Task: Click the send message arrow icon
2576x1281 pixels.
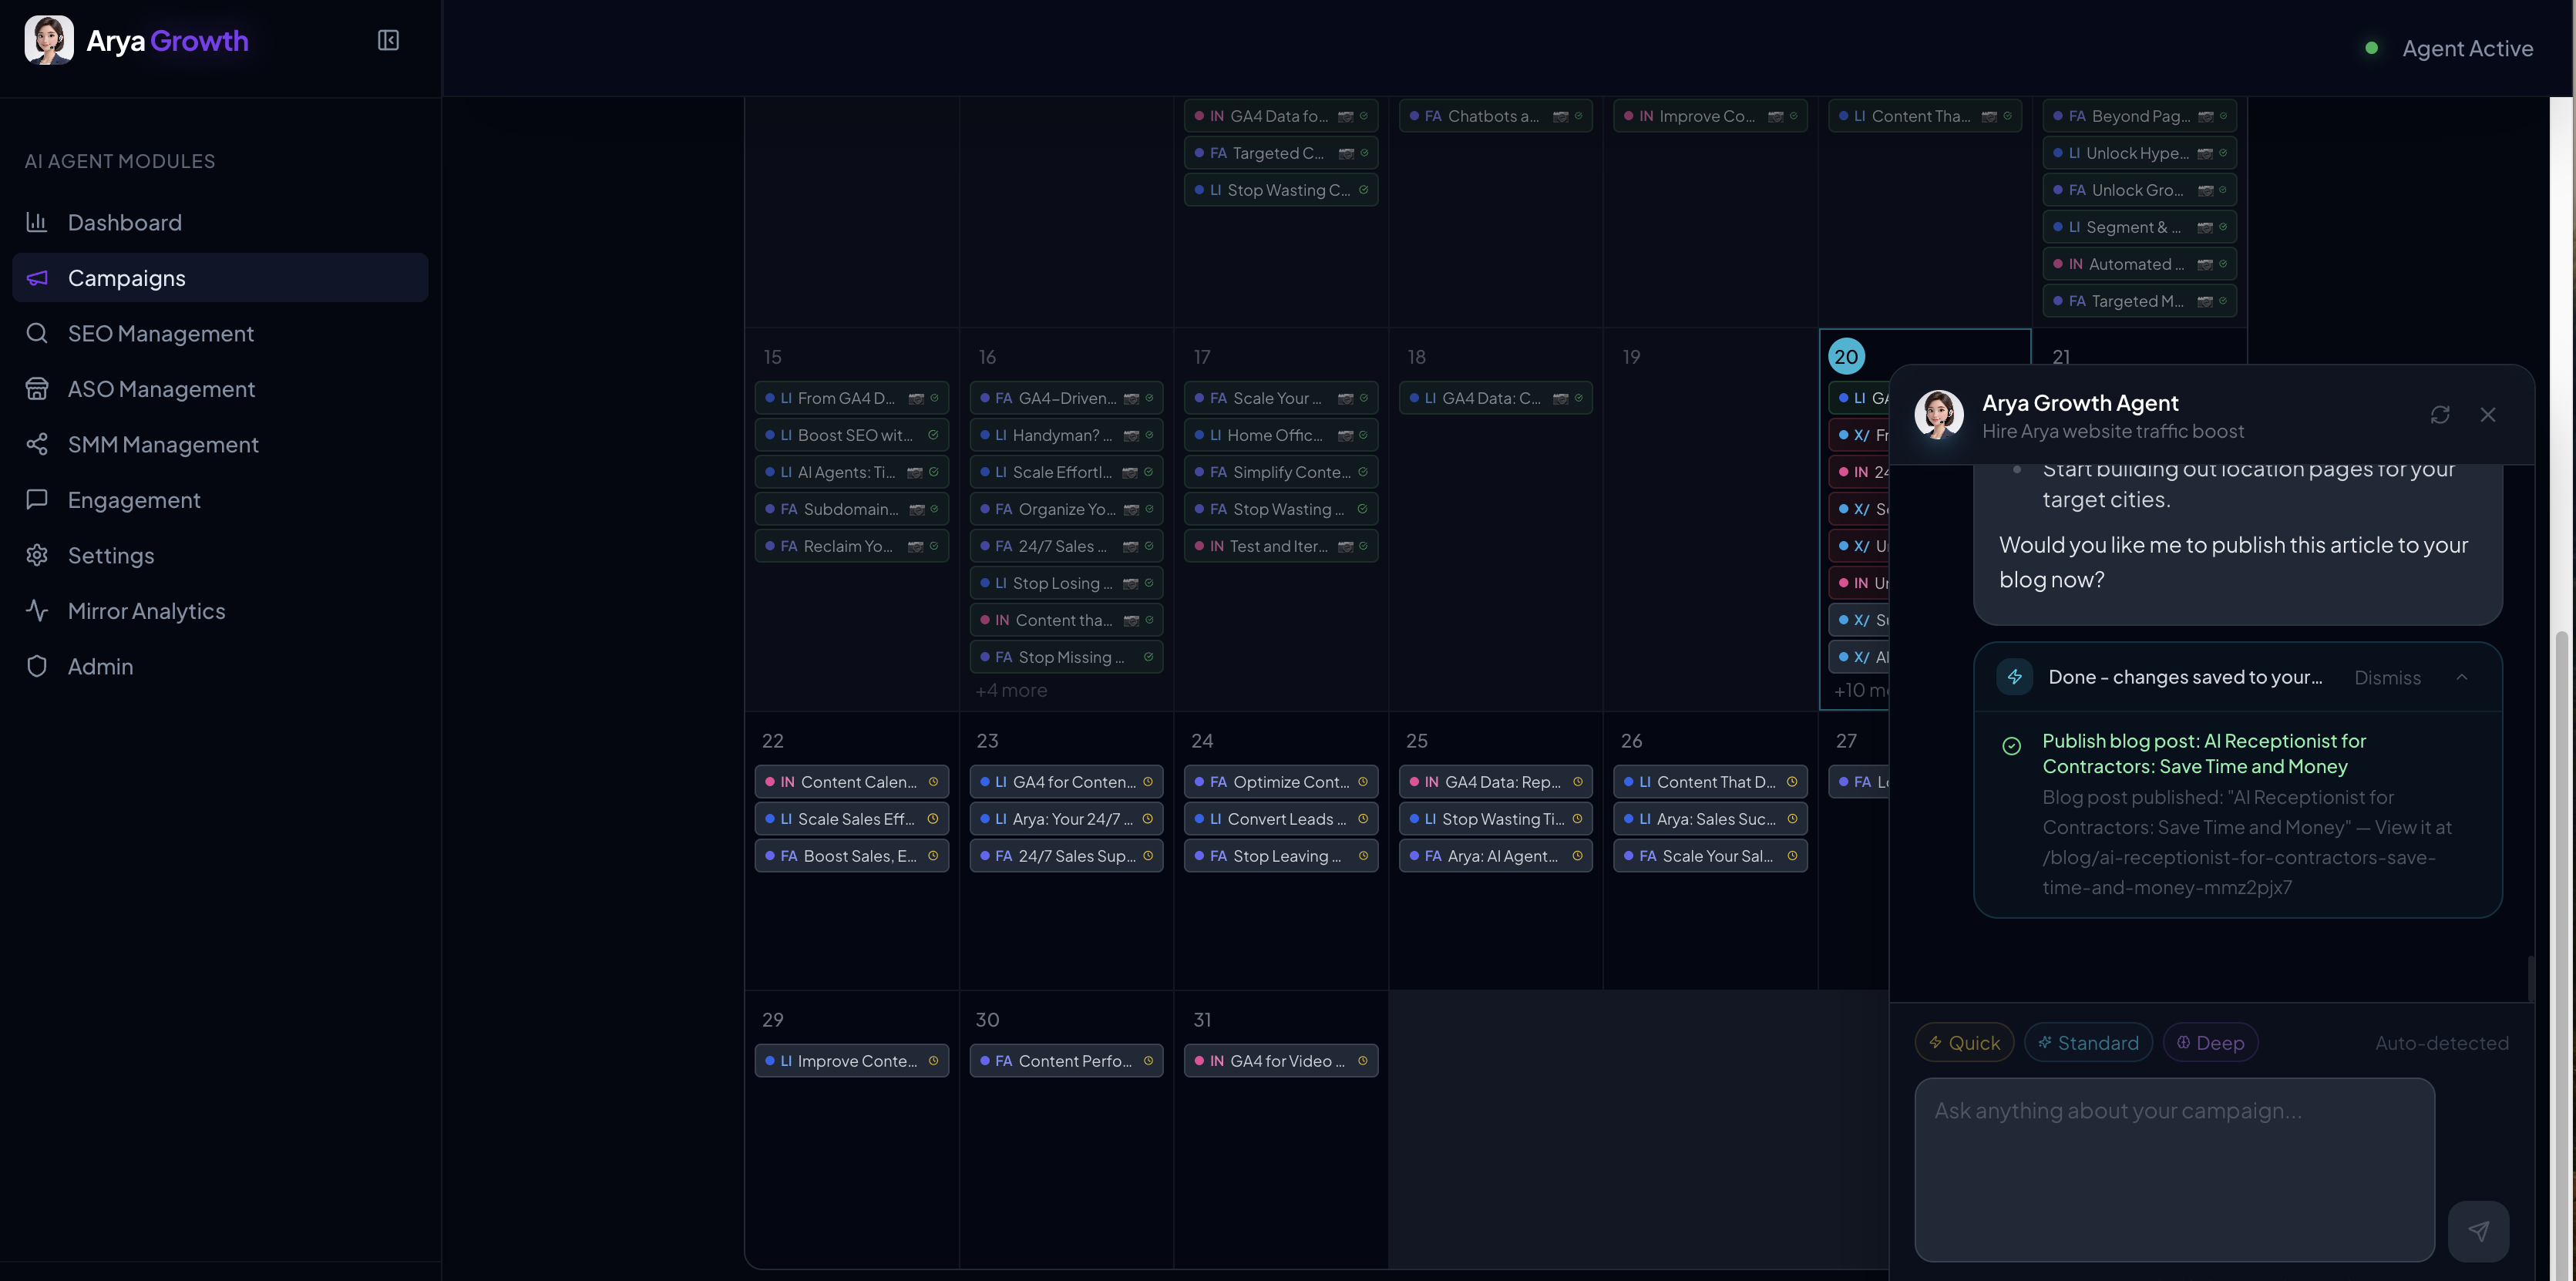Action: pyautogui.click(x=2478, y=1231)
